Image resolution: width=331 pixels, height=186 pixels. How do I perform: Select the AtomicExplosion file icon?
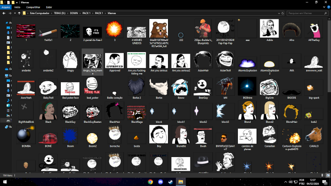point(247,63)
